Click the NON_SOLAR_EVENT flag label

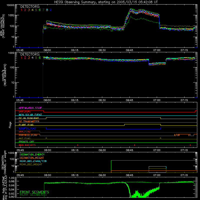(30, 115)
